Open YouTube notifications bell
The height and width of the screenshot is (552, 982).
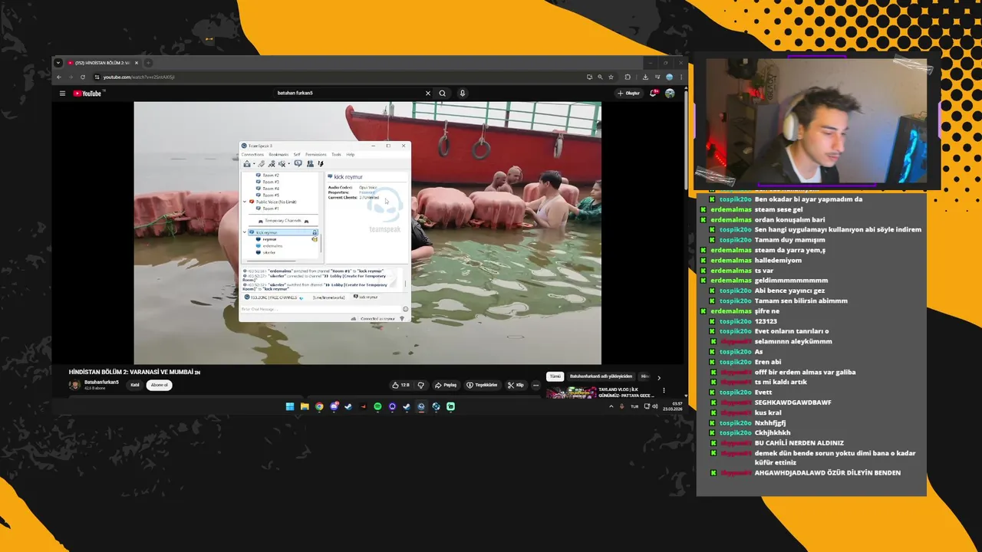tap(654, 93)
